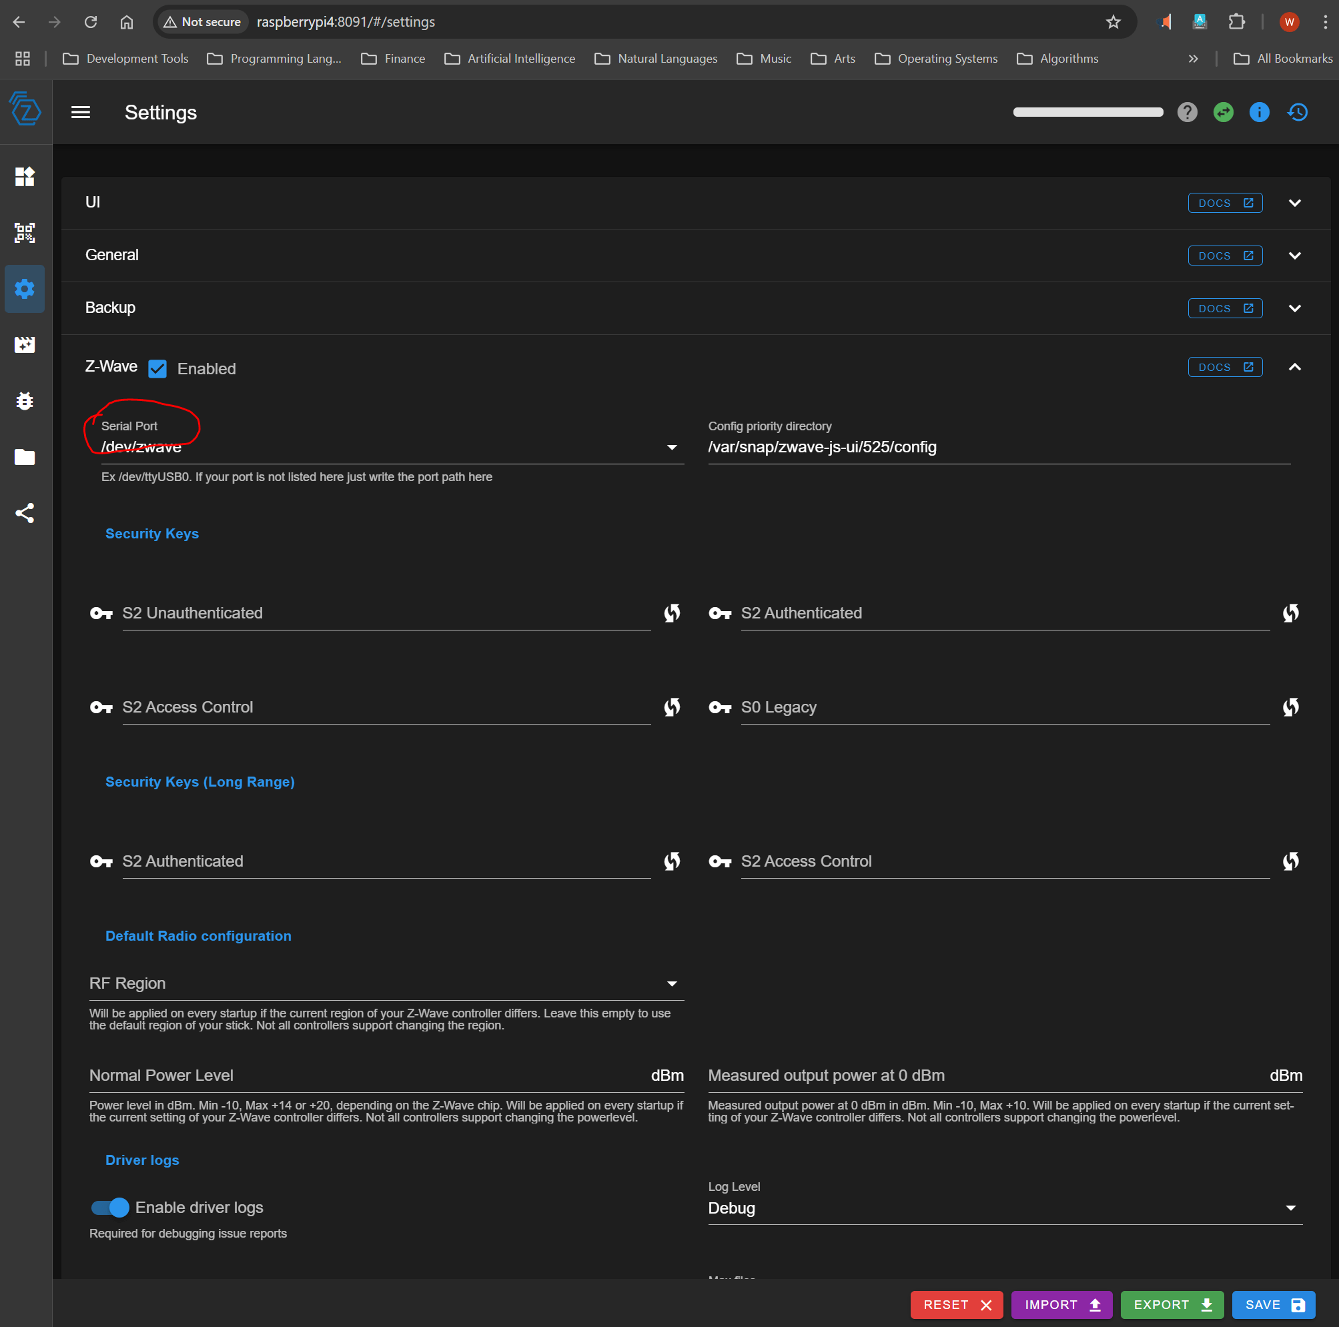Screen dimensions: 1339x1327
Task: Open the All Bookmarks folder
Action: pyautogui.click(x=1283, y=59)
